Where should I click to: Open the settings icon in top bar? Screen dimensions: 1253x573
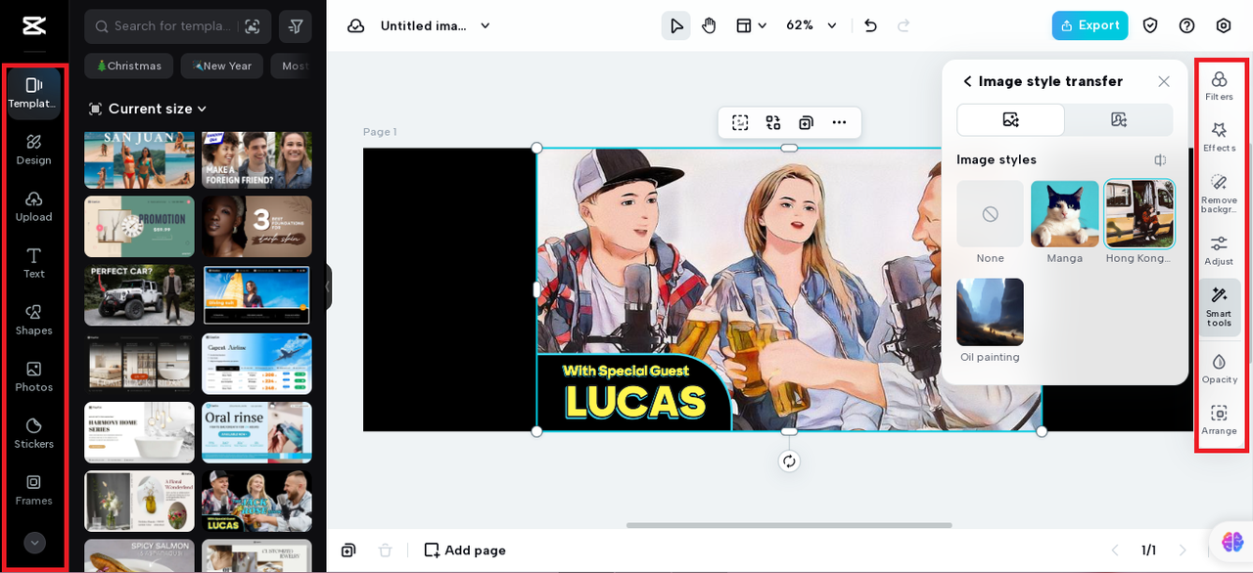1224,25
